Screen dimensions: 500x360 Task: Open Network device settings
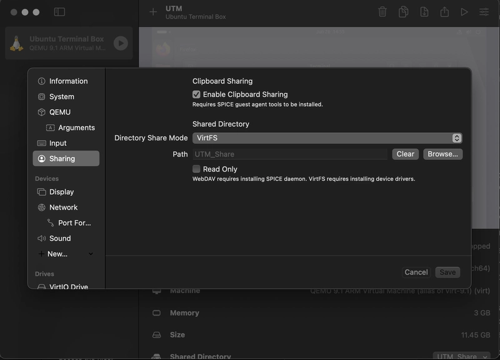point(66,208)
